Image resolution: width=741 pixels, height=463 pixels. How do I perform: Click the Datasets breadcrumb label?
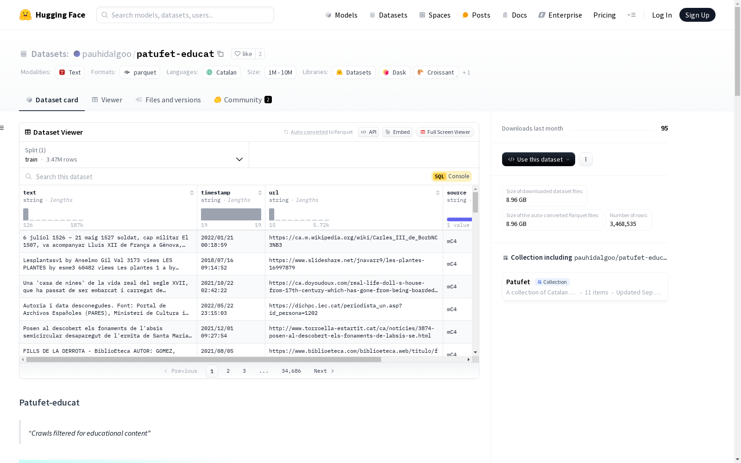coord(50,54)
